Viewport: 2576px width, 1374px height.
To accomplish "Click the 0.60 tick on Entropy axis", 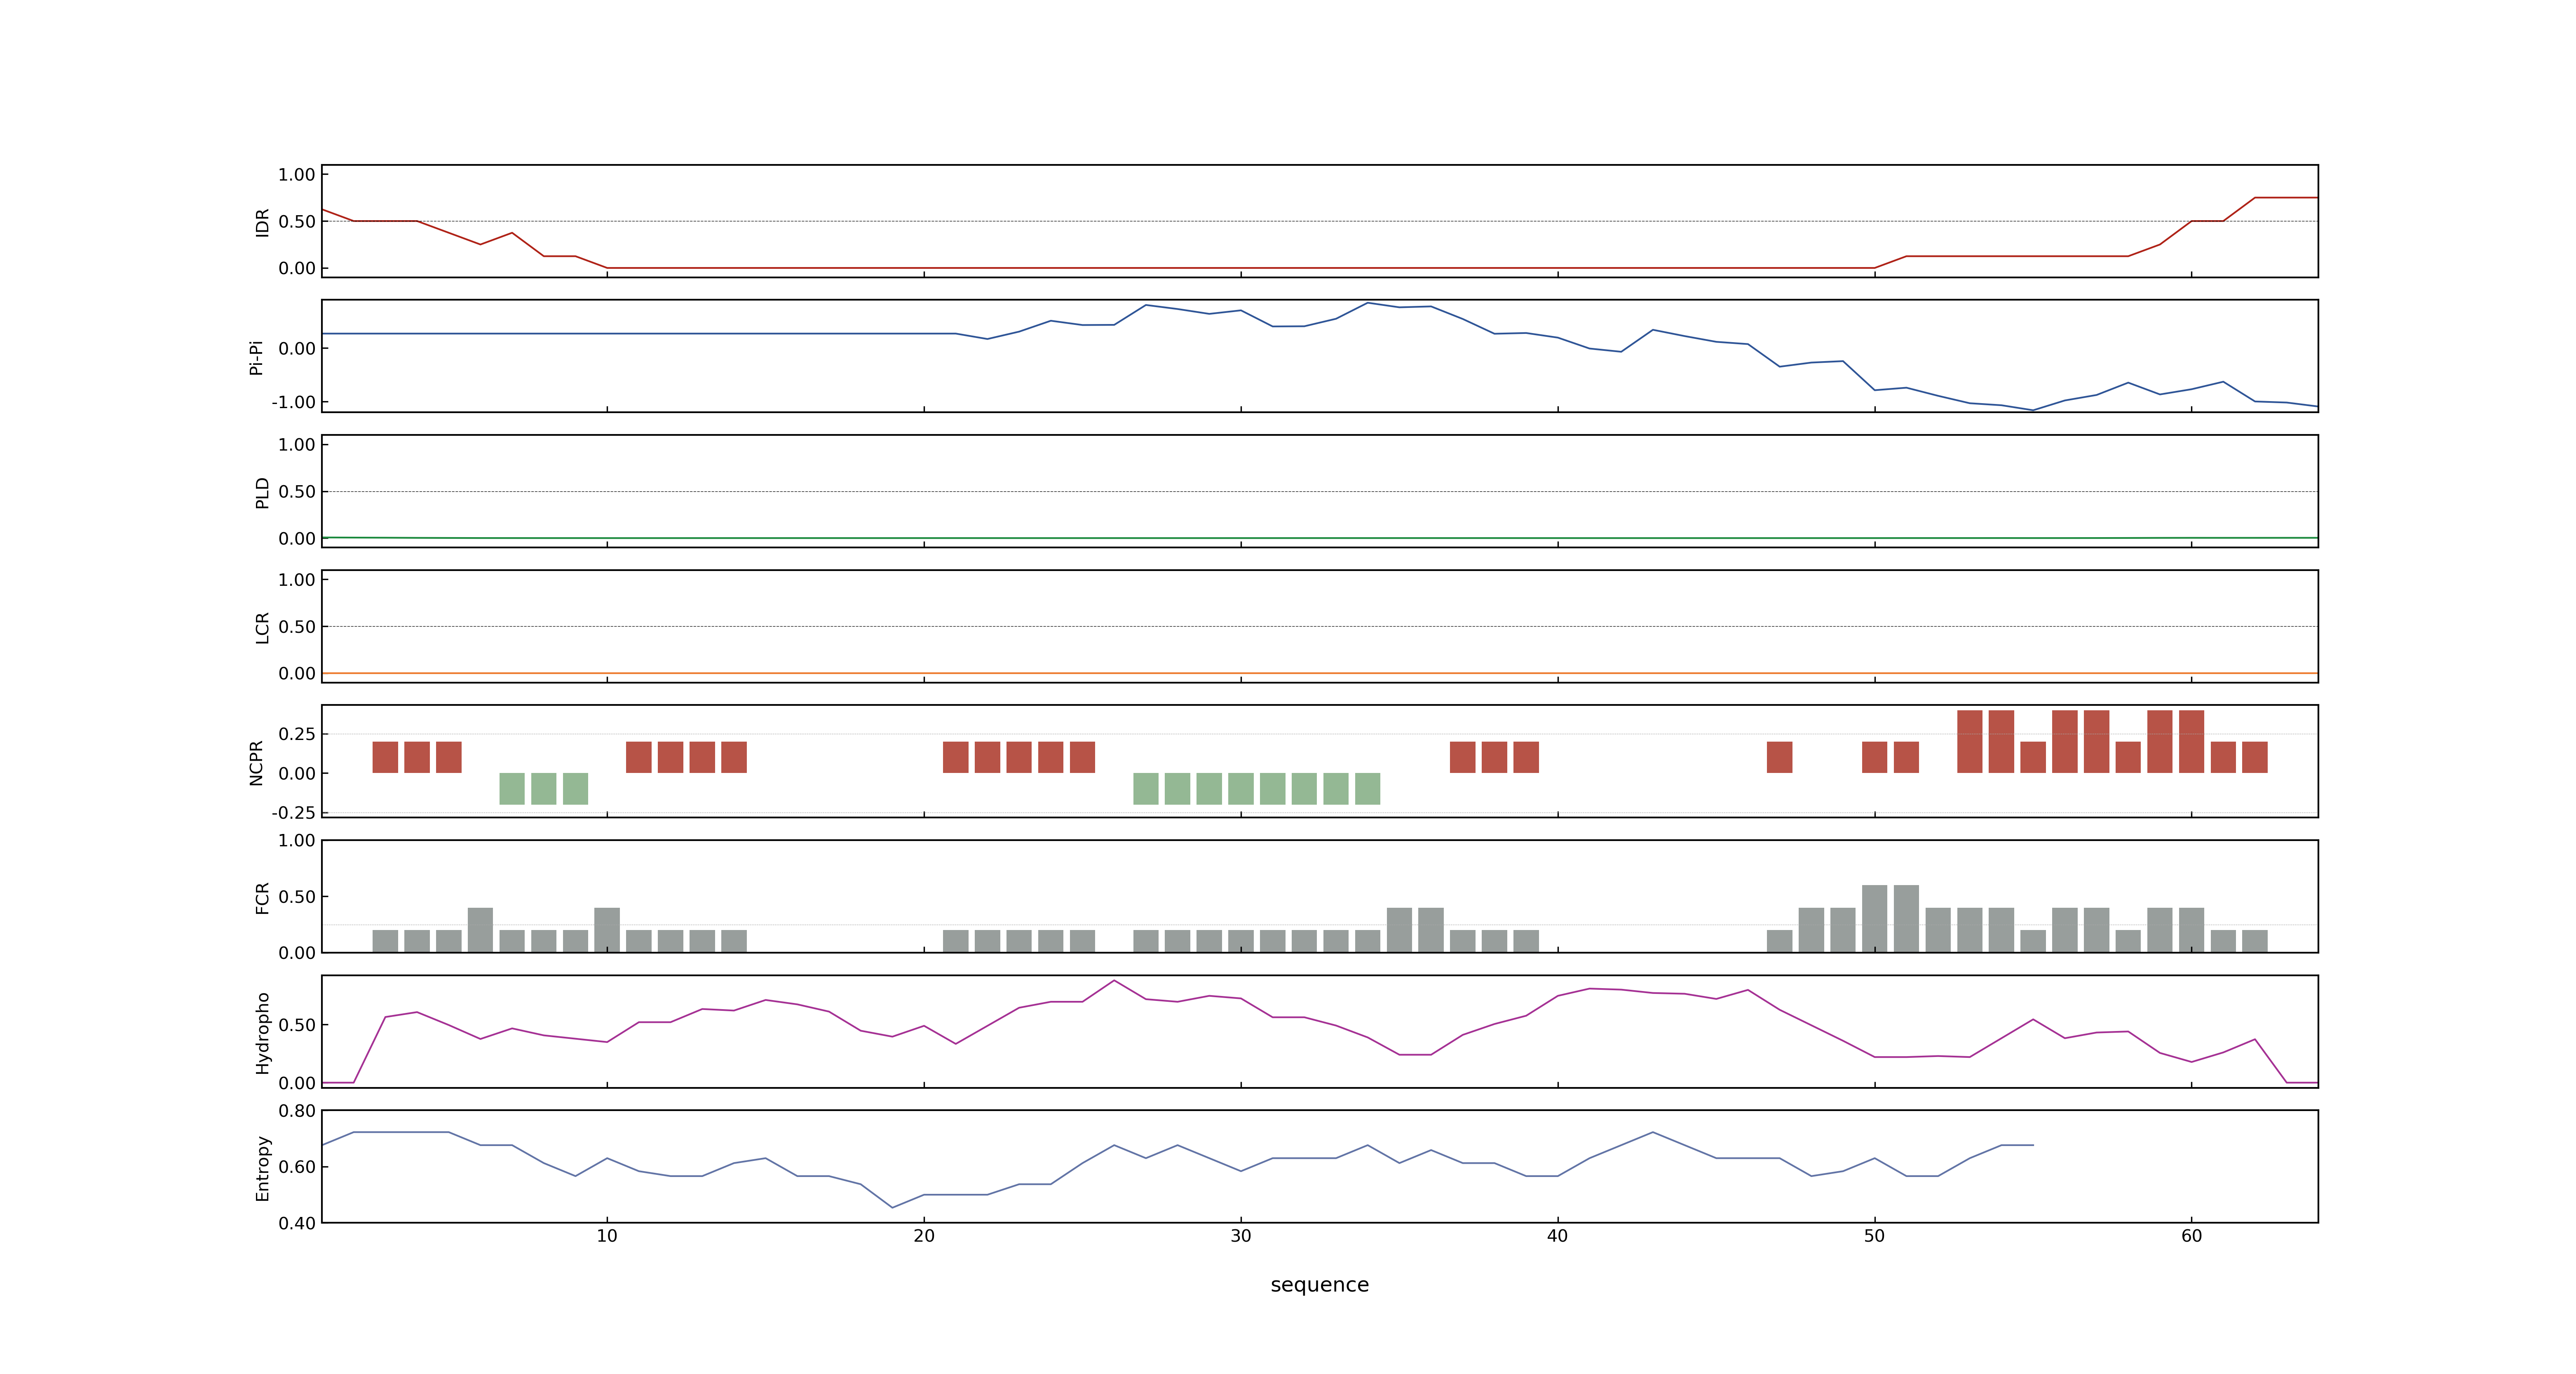I will 297,1167.
